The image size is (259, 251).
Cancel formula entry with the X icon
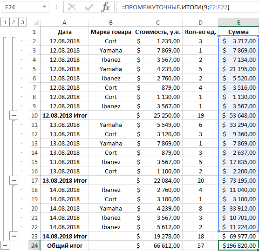72,7
